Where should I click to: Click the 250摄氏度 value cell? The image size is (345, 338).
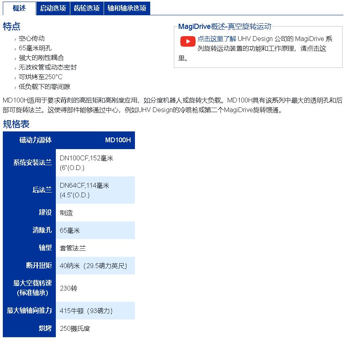[95, 328]
